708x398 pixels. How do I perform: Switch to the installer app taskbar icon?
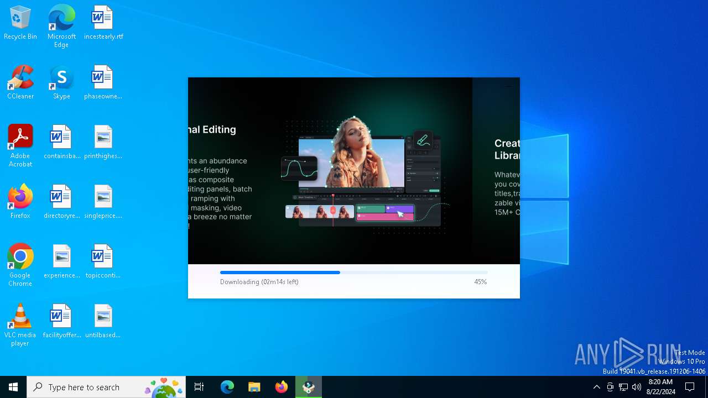tap(309, 387)
